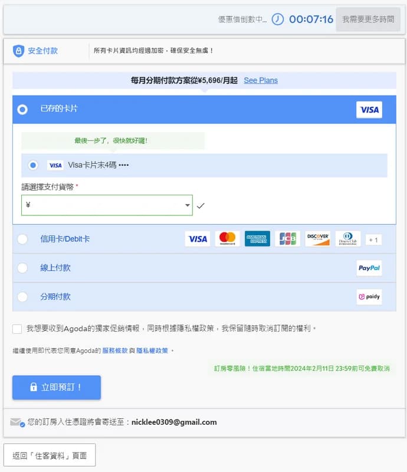Click the +1 more cards badge
407x472 pixels.
point(373,240)
